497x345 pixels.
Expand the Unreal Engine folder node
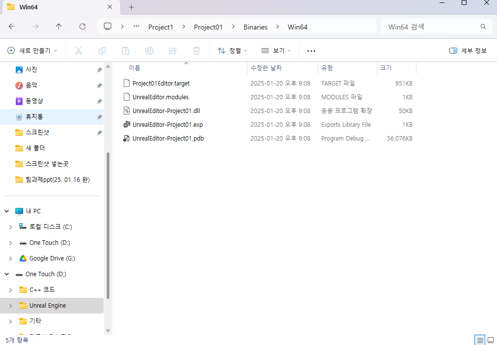(10, 306)
